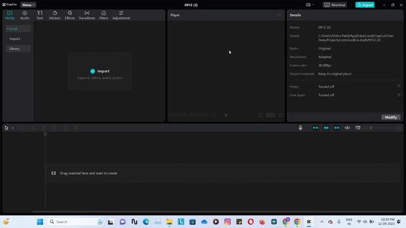The image size is (406, 228).
Task: Switch to the Effects tab
Action: (x=70, y=15)
